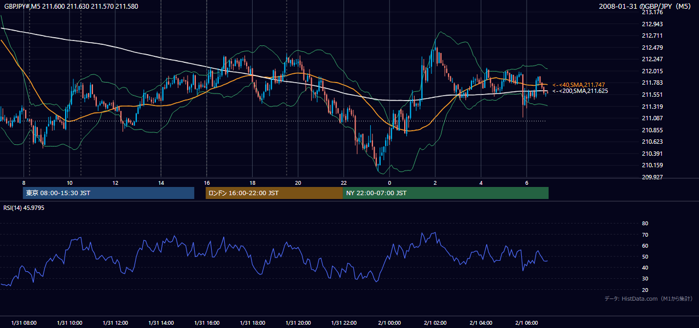
Task: Click price axis value 212.943
Action: (653, 24)
